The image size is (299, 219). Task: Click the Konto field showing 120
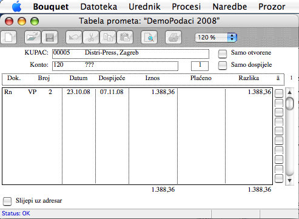pos(115,66)
